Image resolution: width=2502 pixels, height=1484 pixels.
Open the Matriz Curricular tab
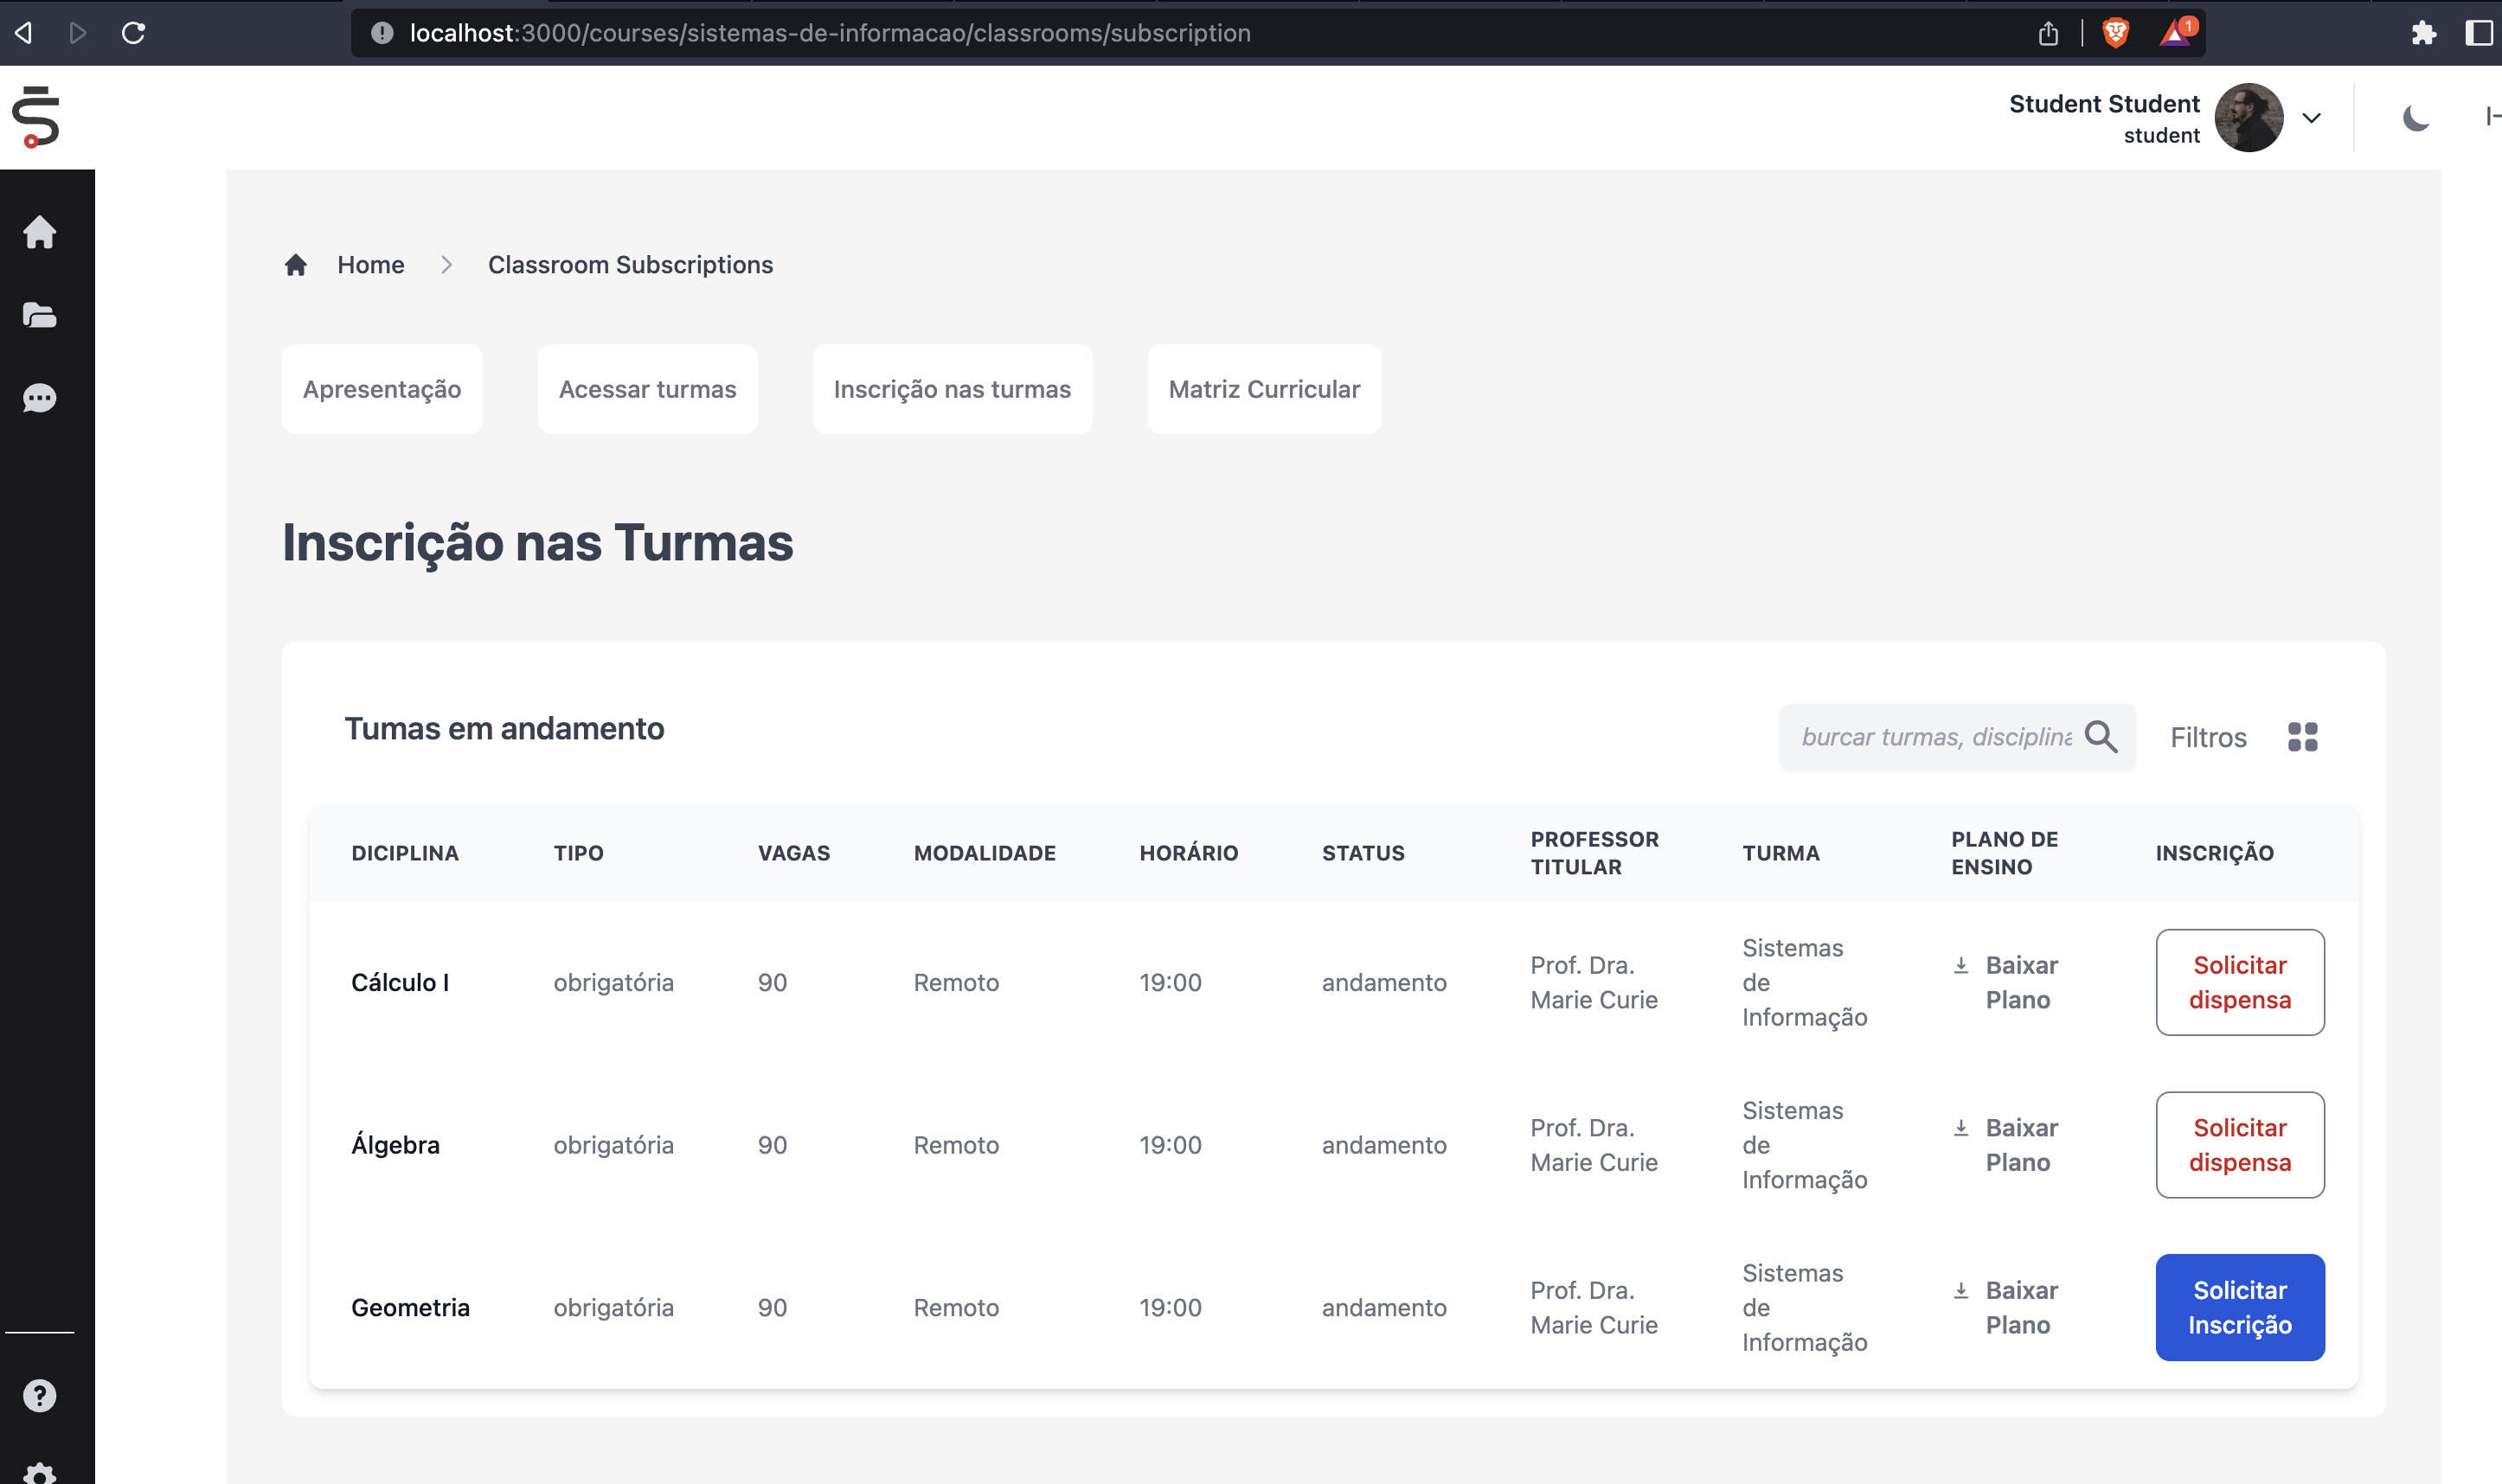pyautogui.click(x=1263, y=389)
